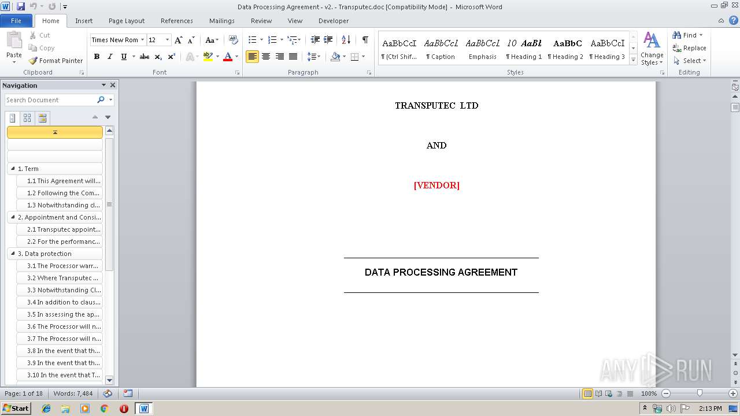
Task: Apply paragraph shading
Action: (335, 57)
